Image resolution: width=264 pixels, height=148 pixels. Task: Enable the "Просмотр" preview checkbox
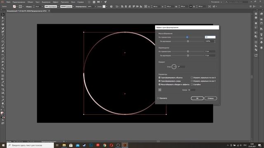coord(158,98)
